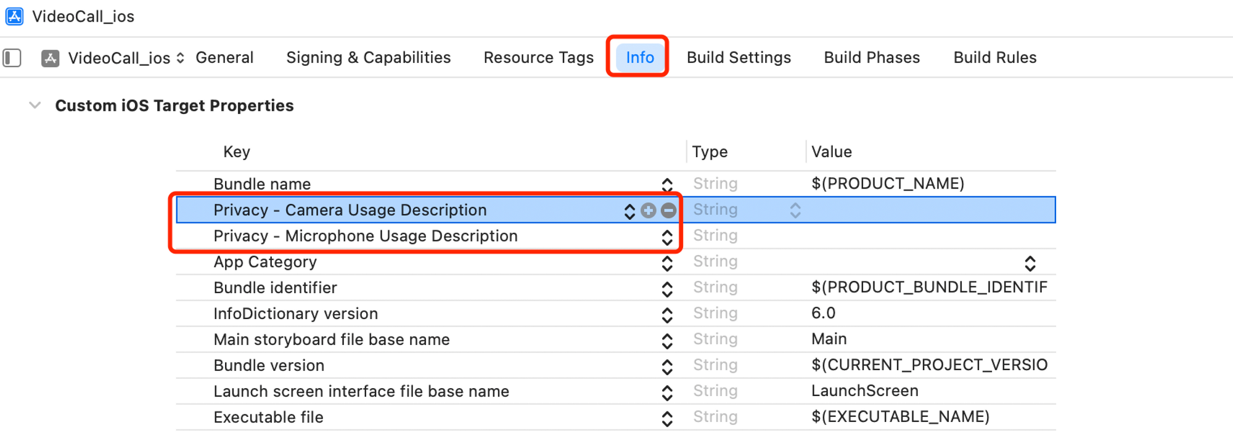
Task: Click the Camera Usage Description value field
Action: click(x=931, y=210)
